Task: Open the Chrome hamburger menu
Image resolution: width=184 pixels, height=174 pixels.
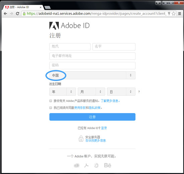Action: coord(180,14)
